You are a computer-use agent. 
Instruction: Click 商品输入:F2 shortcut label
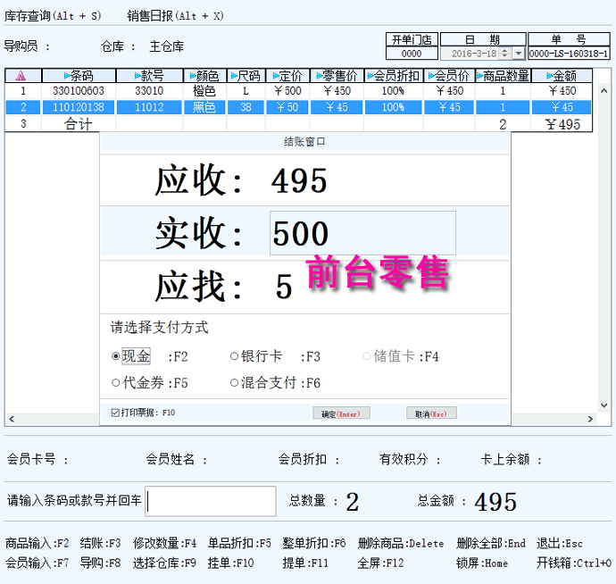pos(37,544)
